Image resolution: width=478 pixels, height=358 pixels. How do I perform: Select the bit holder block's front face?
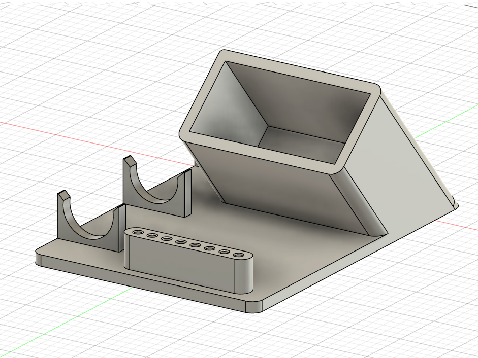pos(179,261)
